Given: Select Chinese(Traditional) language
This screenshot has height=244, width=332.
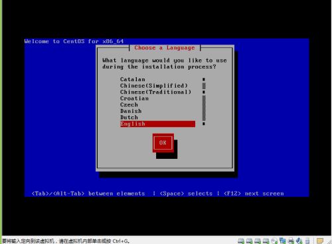Looking at the screenshot, I should point(157,92).
